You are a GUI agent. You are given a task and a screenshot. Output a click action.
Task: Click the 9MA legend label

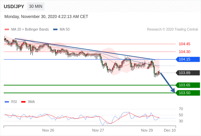[x=31, y=102]
